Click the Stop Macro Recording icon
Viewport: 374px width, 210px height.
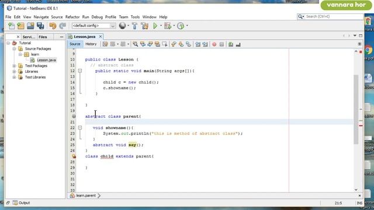click(221, 44)
